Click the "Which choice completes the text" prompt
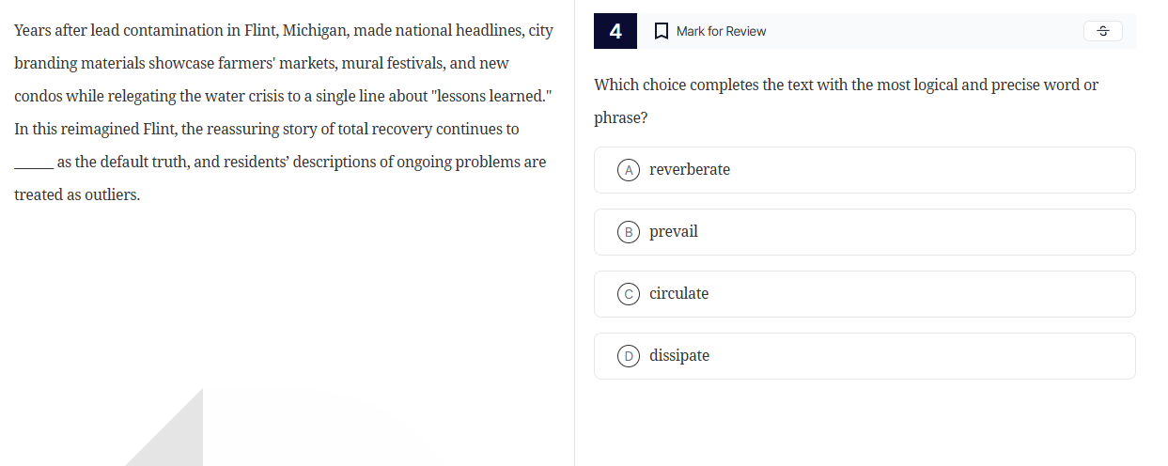The width and height of the screenshot is (1168, 466). [x=846, y=85]
